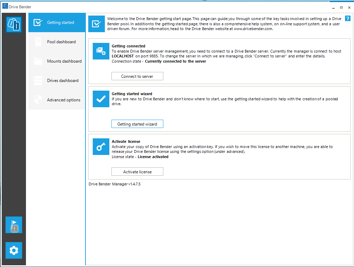Click the Activate license key icon
Viewport: 354px width, 267px height.
coord(101,147)
